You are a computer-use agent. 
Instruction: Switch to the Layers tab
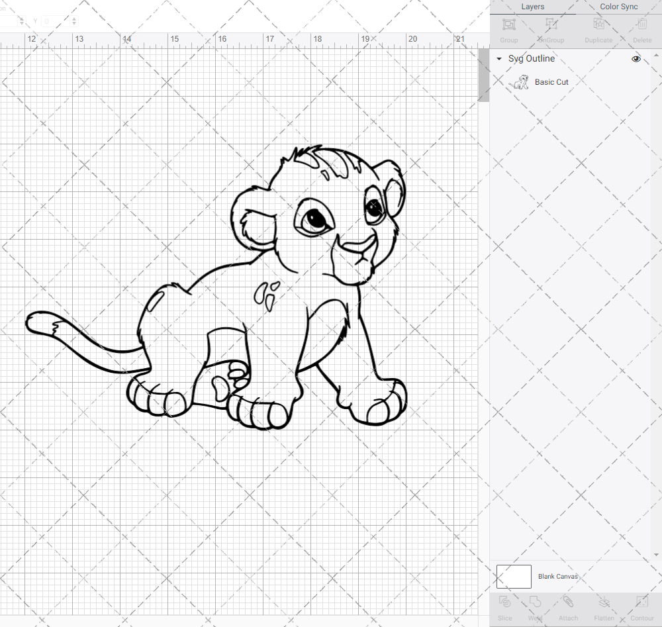tap(532, 7)
